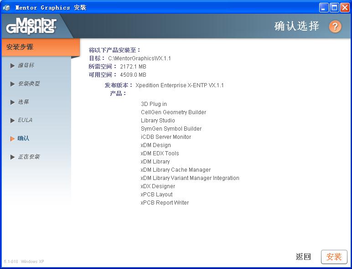Click CellGen Geometry Builder entry
Viewport: 352px width, 269px height.
pos(174,112)
